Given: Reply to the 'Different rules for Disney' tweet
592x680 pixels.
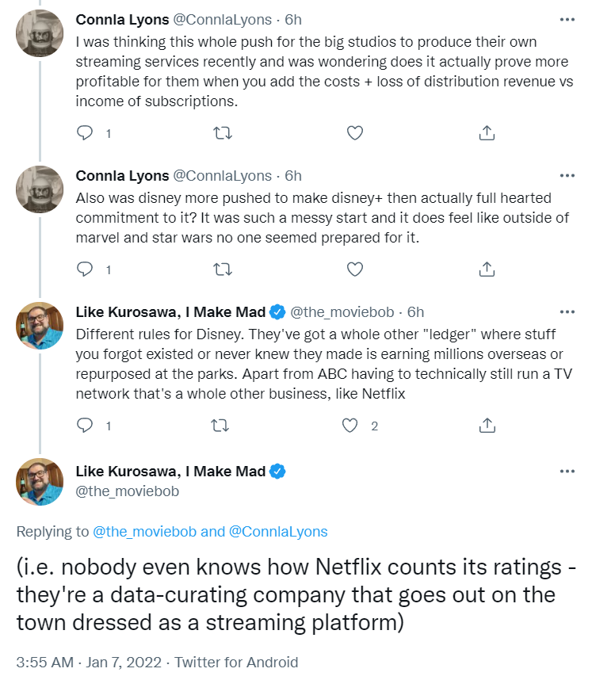Looking at the screenshot, I should (x=85, y=426).
